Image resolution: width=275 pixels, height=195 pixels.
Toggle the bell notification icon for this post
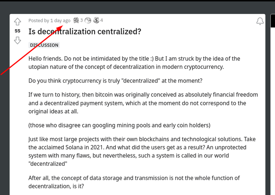tap(260, 21)
